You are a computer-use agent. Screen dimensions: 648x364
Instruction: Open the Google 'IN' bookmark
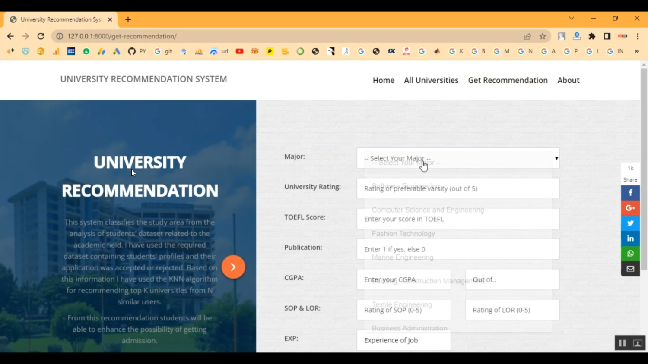click(x=615, y=51)
